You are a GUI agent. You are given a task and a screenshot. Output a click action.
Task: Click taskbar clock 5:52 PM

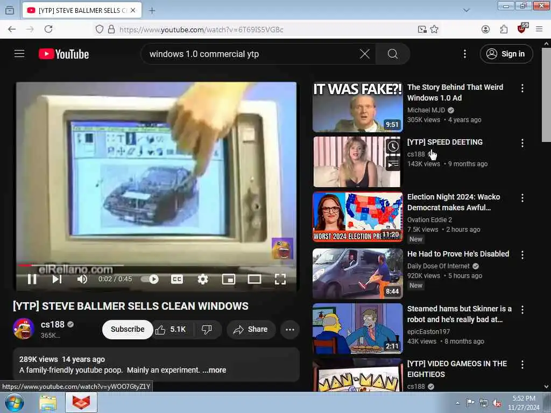[x=524, y=403]
